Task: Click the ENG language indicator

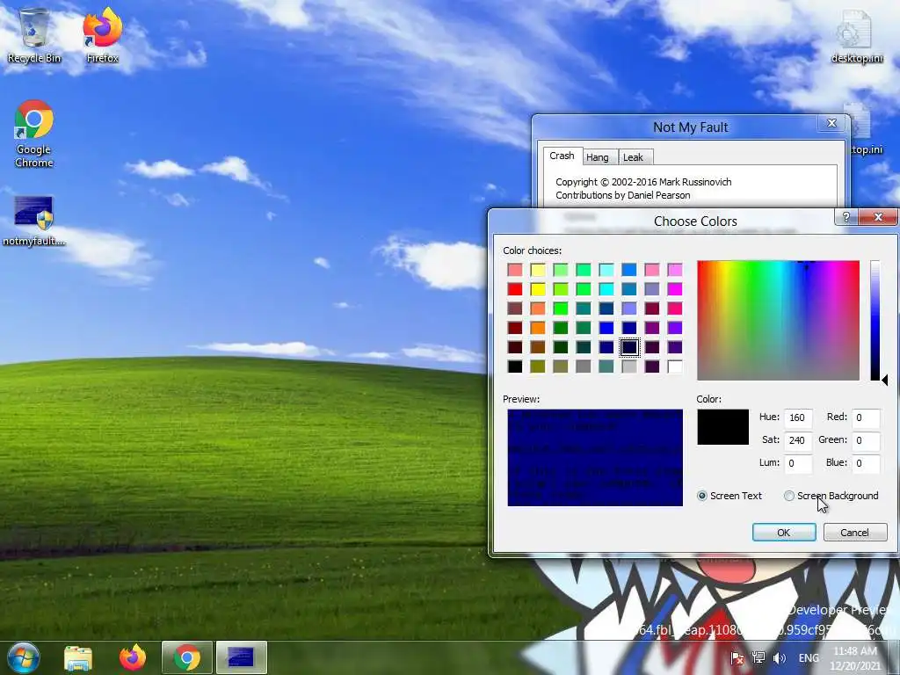Action: 809,657
